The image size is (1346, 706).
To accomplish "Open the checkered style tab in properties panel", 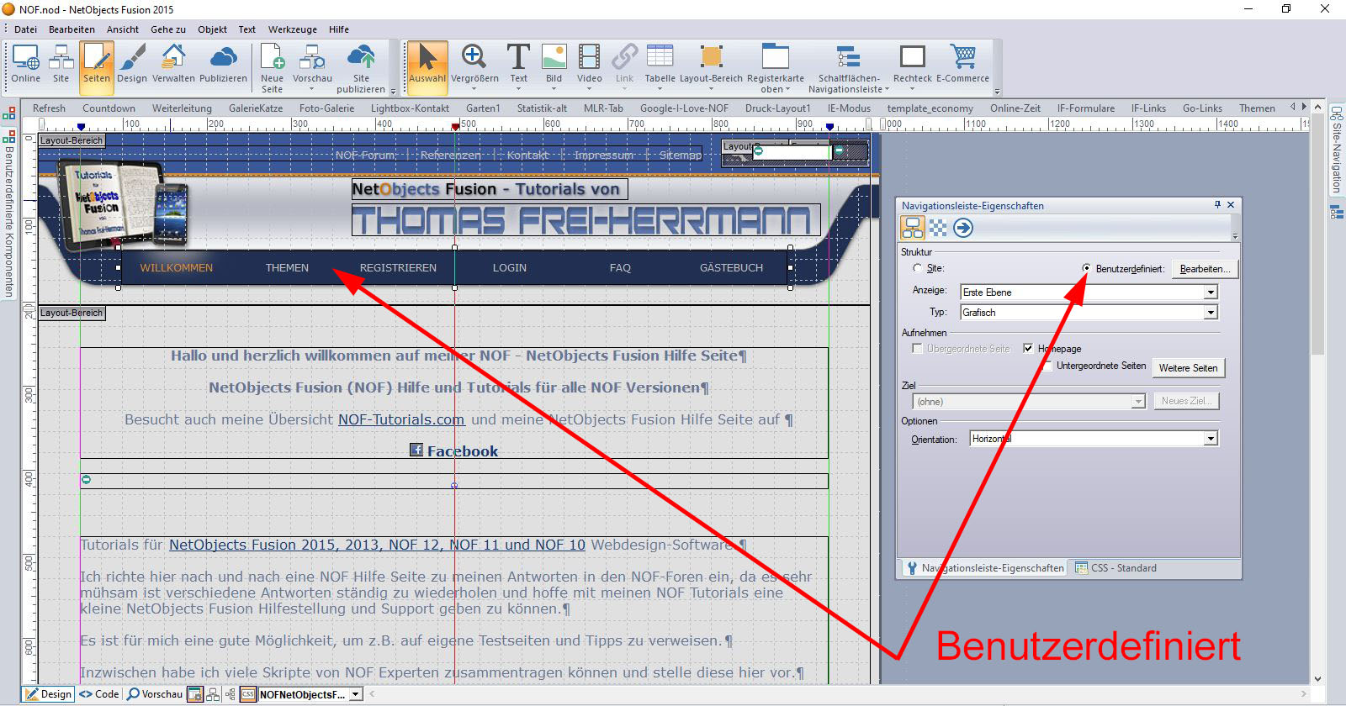I will 938,228.
